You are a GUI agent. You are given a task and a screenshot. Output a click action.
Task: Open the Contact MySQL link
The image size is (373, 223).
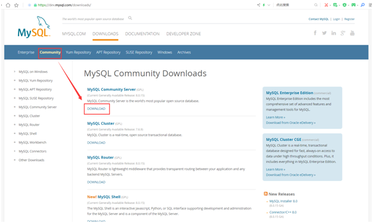[x=319, y=19]
